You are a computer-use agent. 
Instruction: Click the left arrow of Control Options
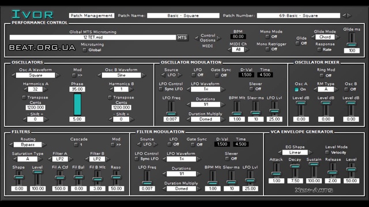click(x=197, y=38)
